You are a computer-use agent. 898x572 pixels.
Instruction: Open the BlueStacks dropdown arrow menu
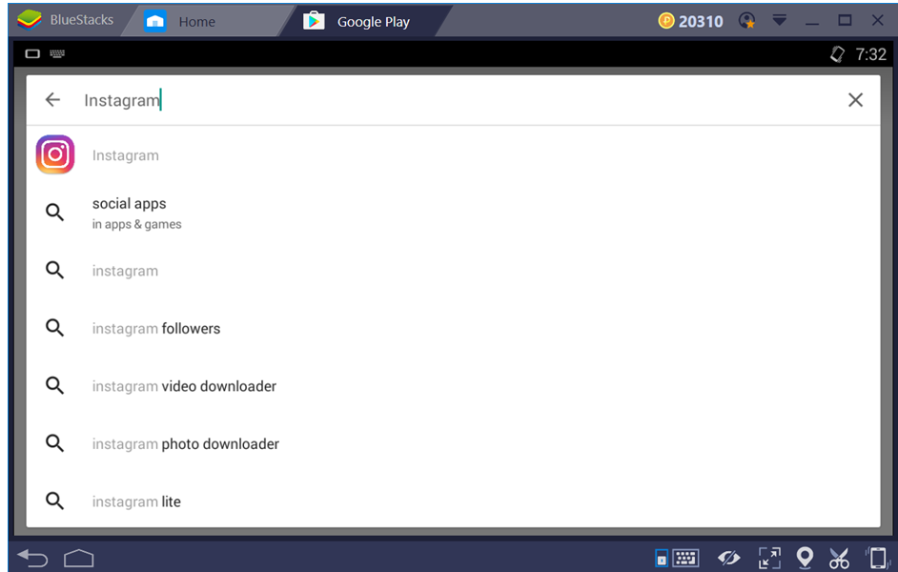click(x=780, y=20)
